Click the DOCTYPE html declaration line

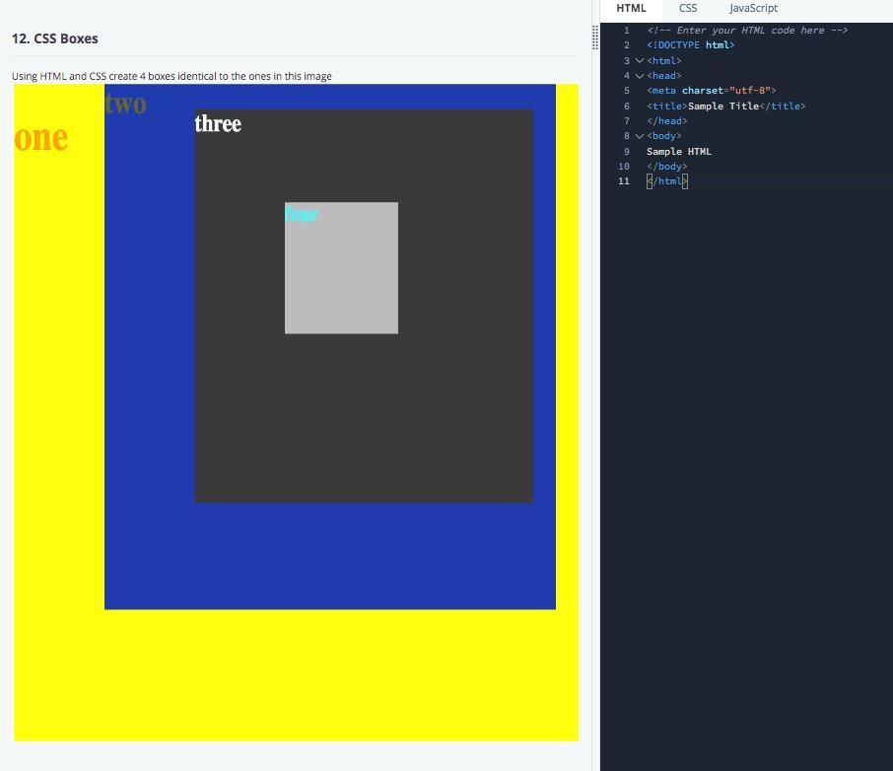[x=690, y=45]
